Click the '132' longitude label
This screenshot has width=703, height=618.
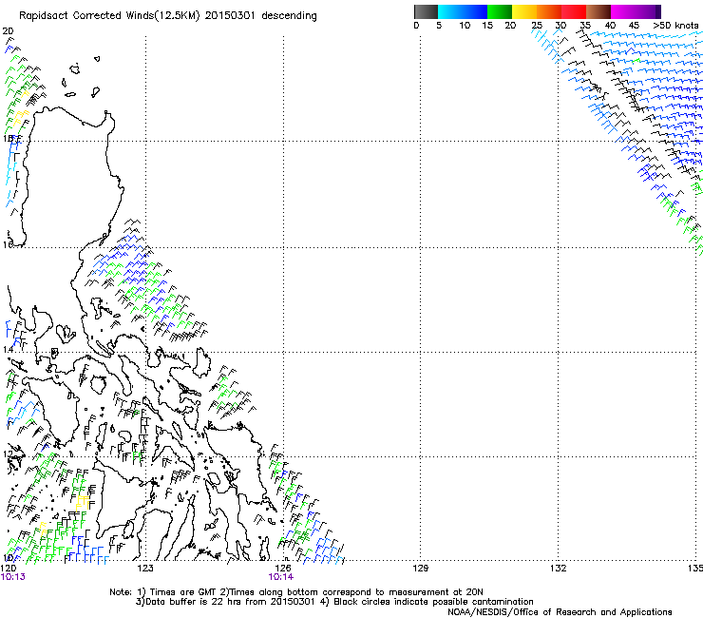[x=558, y=569]
